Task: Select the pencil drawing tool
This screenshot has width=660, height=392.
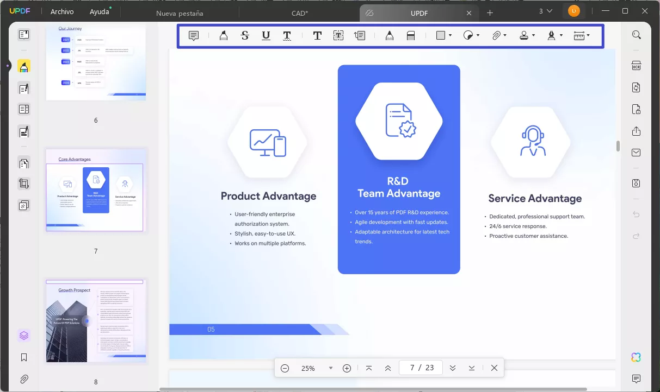Action: pyautogui.click(x=390, y=36)
